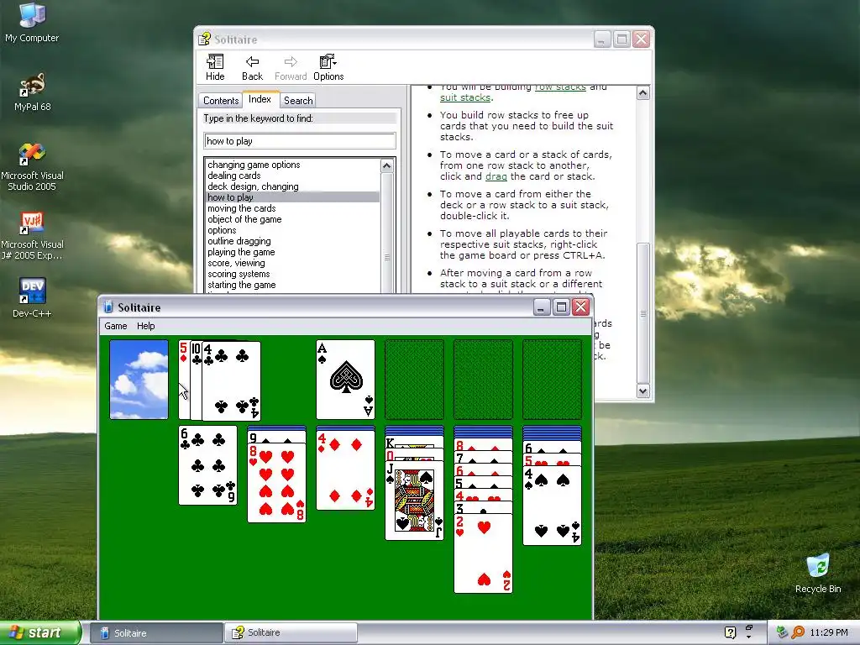This screenshot has height=645, width=860.
Task: Open the Game menu
Action: click(116, 326)
